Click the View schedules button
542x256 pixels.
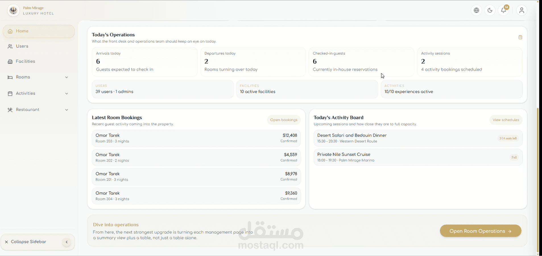tap(506, 120)
